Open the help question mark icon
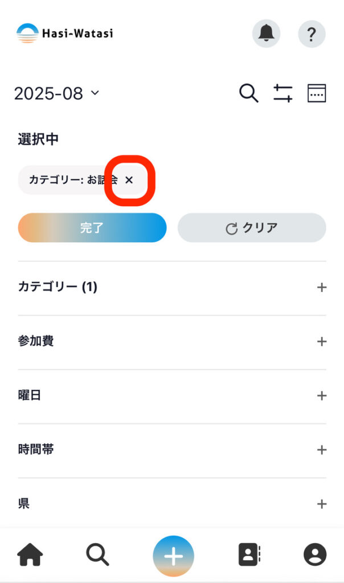Image resolution: width=344 pixels, height=583 pixels. tap(312, 34)
